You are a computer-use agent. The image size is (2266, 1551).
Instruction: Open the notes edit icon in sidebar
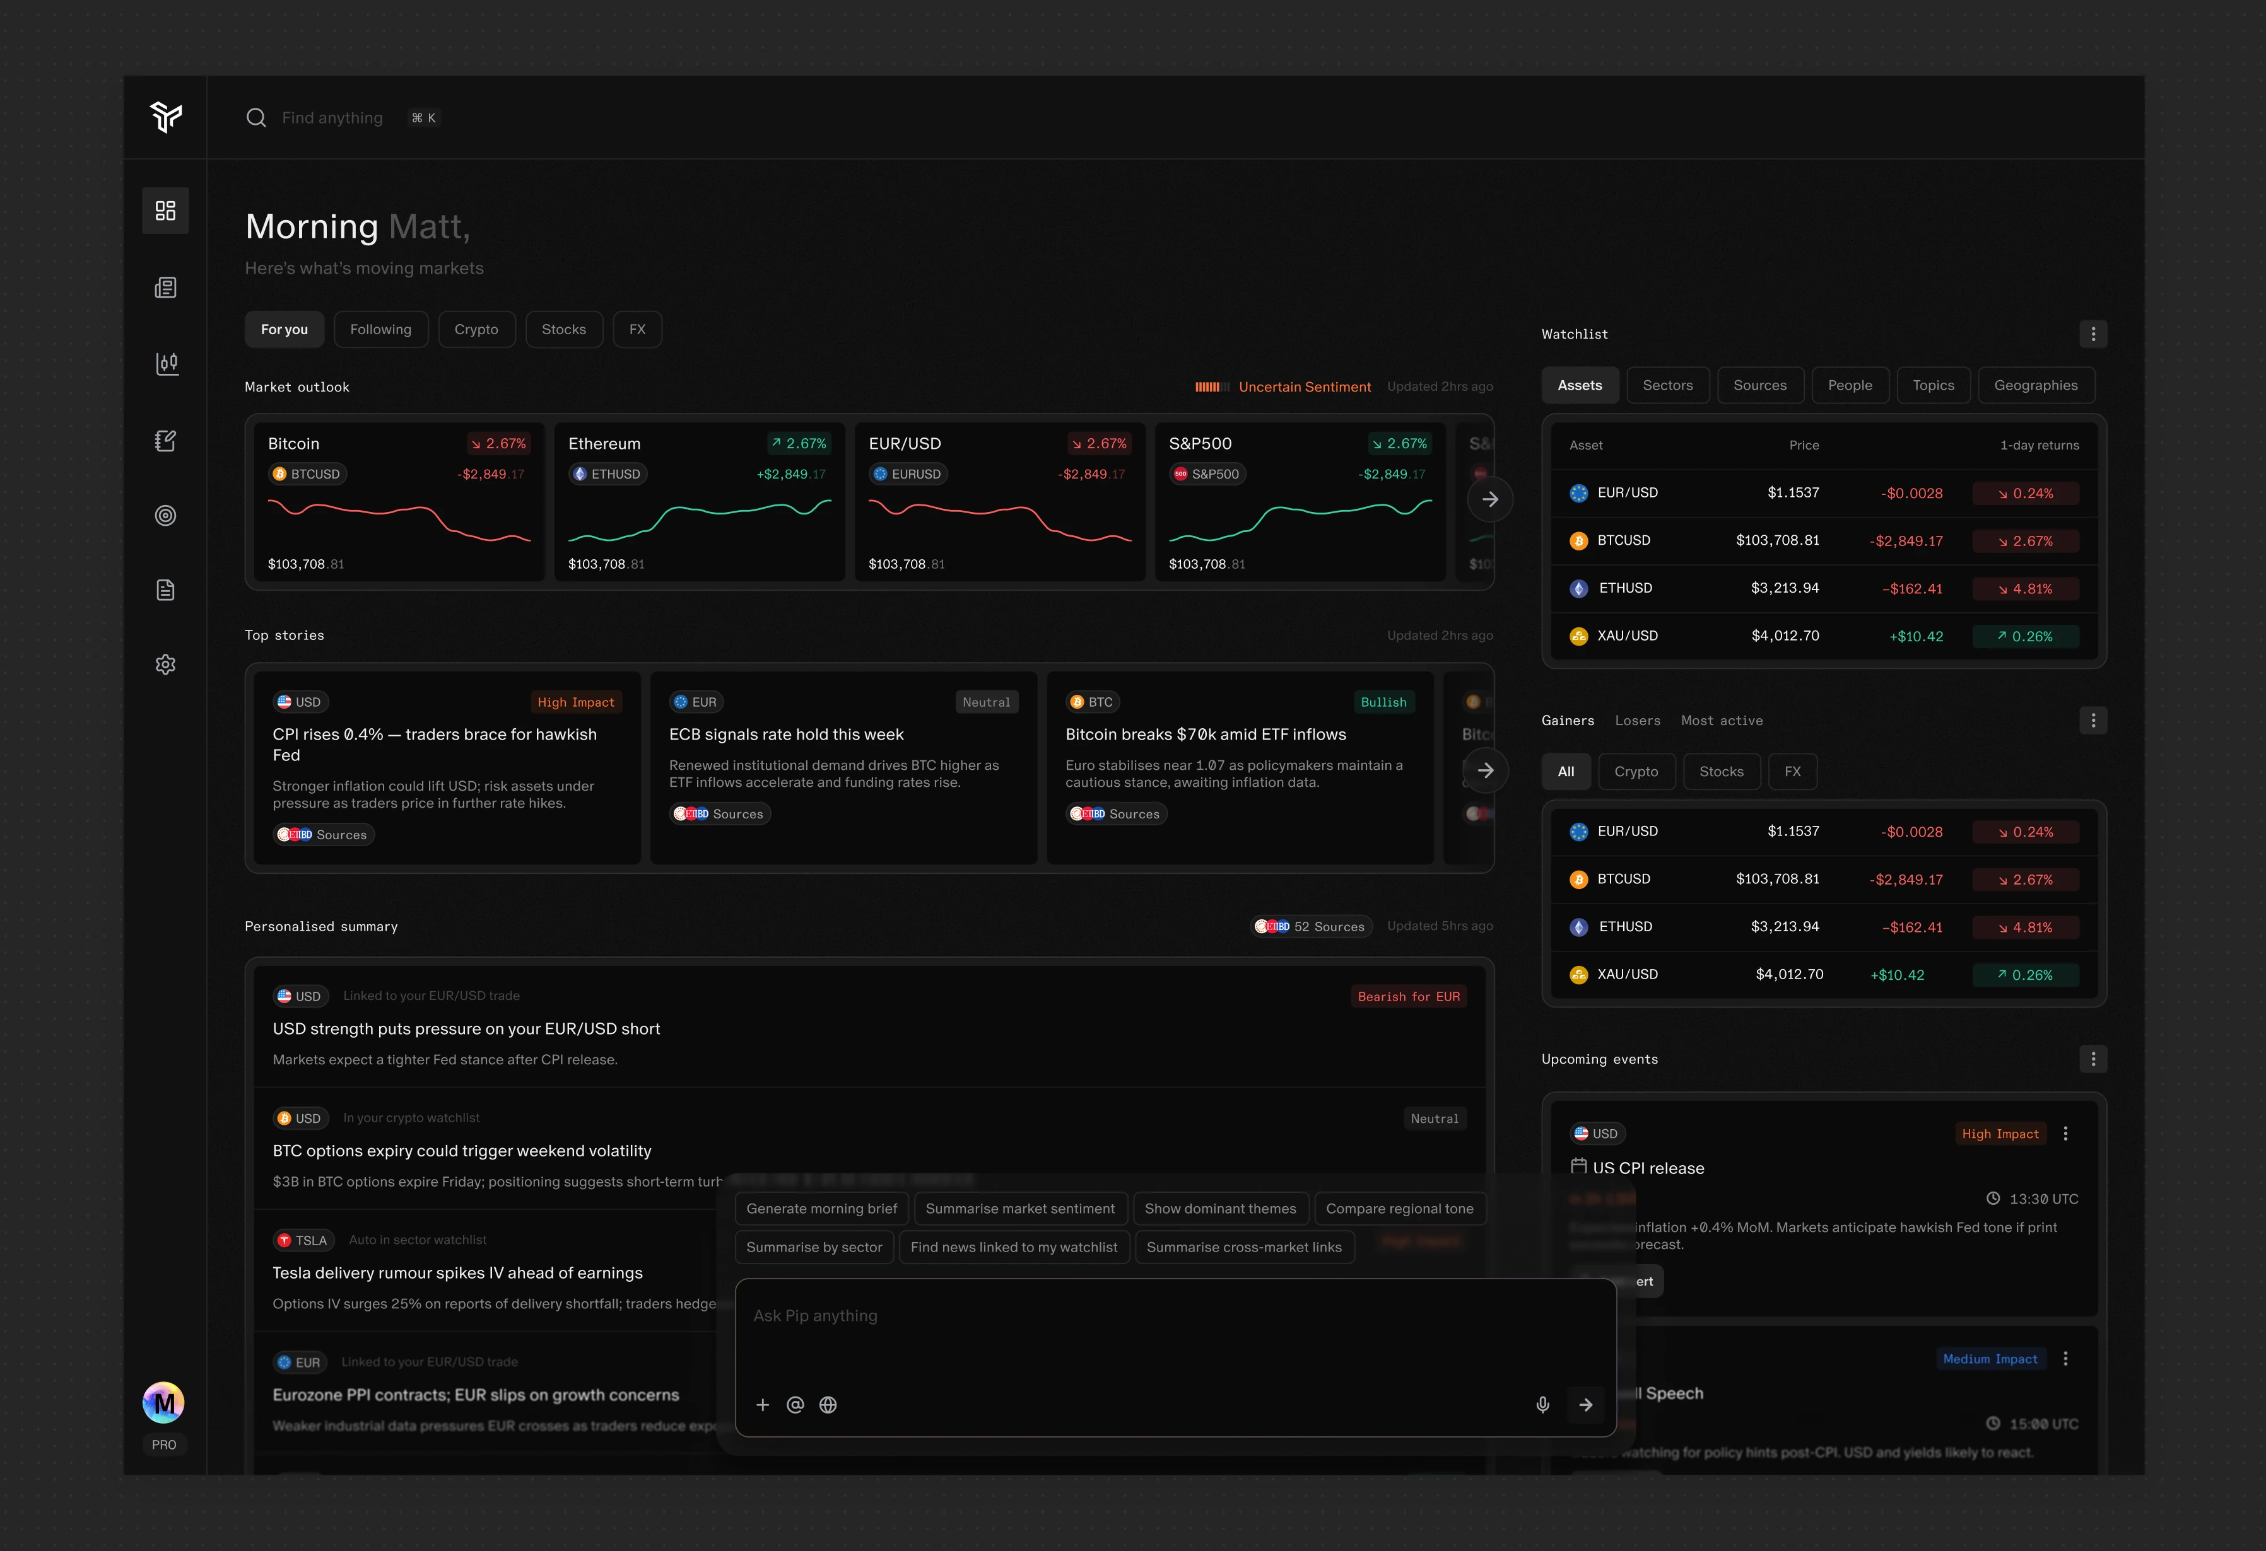pyautogui.click(x=166, y=440)
